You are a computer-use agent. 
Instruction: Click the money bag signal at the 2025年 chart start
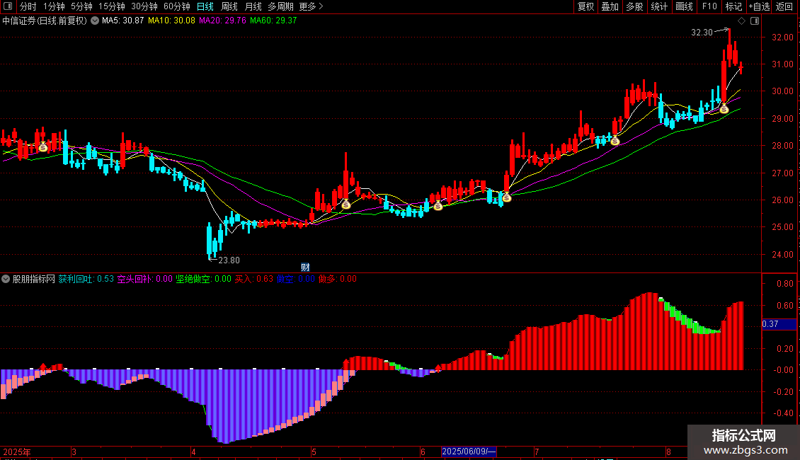43,147
